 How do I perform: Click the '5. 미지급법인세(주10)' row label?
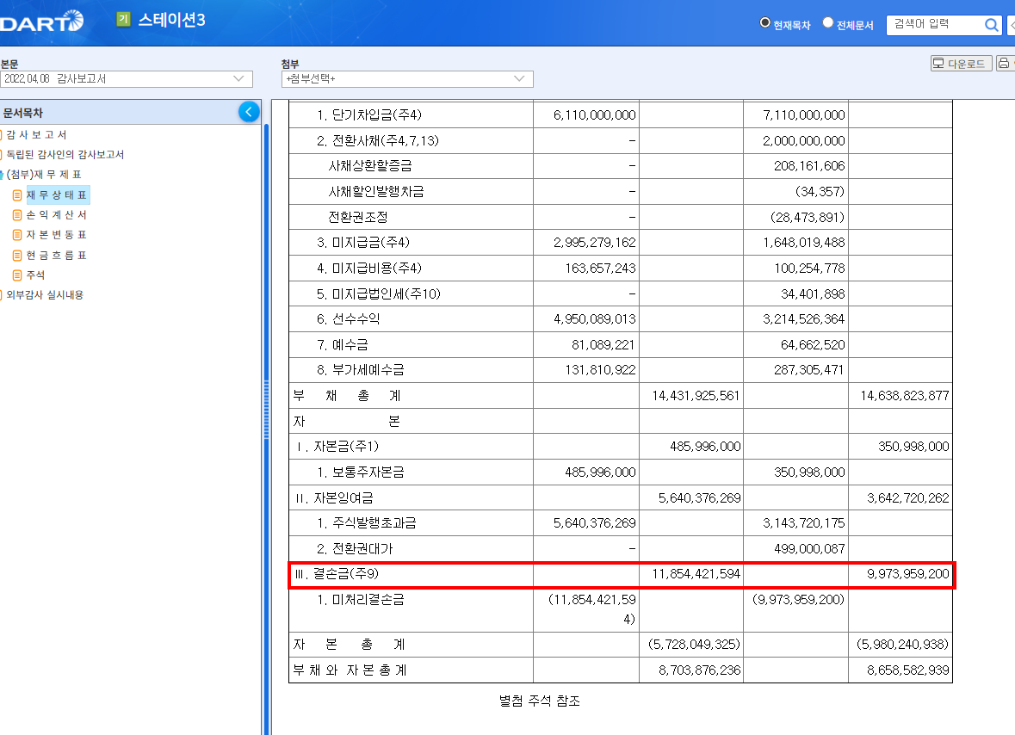[379, 293]
